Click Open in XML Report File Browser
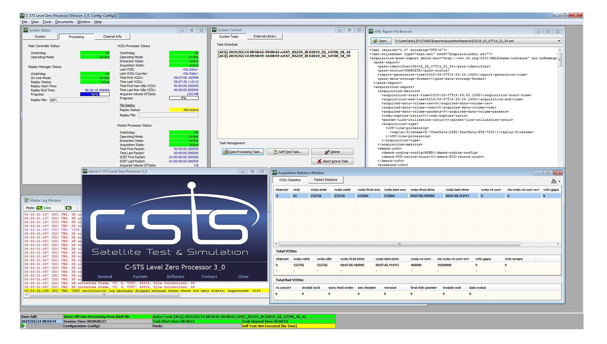Image resolution: width=607 pixels, height=344 pixels. pyautogui.click(x=381, y=41)
